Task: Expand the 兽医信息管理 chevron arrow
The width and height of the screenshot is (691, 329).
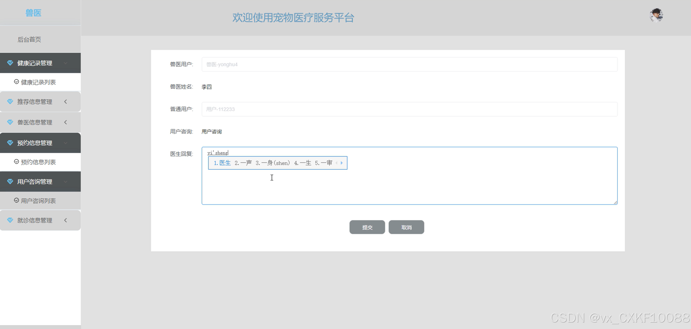Action: pos(65,122)
